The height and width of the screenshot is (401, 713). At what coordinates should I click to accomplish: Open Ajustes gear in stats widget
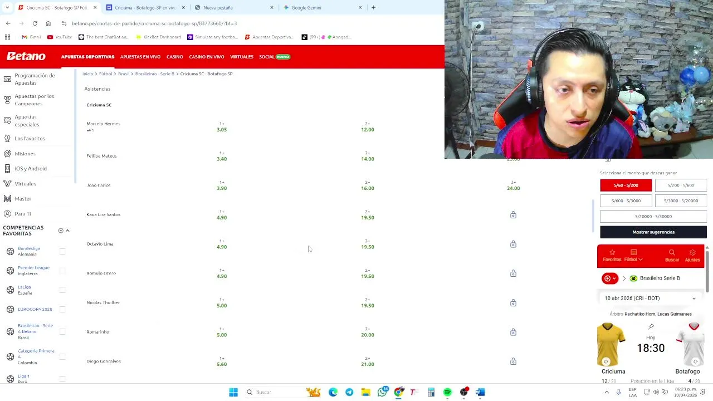click(692, 253)
